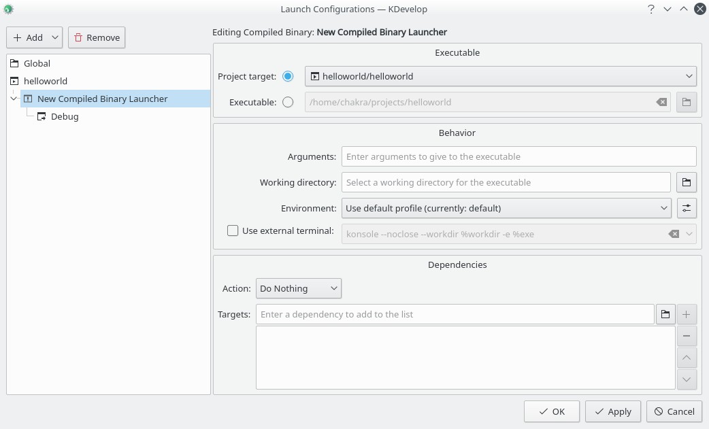
Task: Enable Use external terminal checkbox
Action: tap(233, 230)
